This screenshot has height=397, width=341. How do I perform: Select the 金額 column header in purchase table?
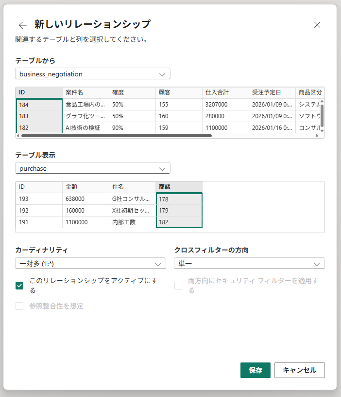[x=85, y=187]
